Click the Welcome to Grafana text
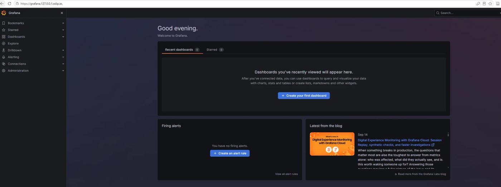The width and height of the screenshot is (501, 187). (x=172, y=36)
